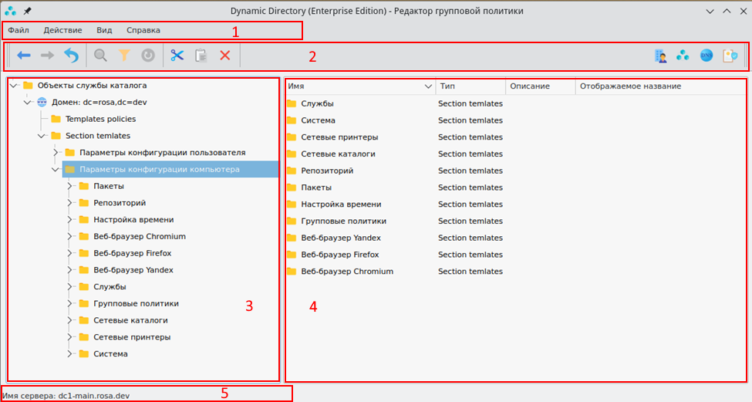Screen dimensions: 752x402
Task: Click the forward arrow toolbar icon
Action: (x=47, y=56)
